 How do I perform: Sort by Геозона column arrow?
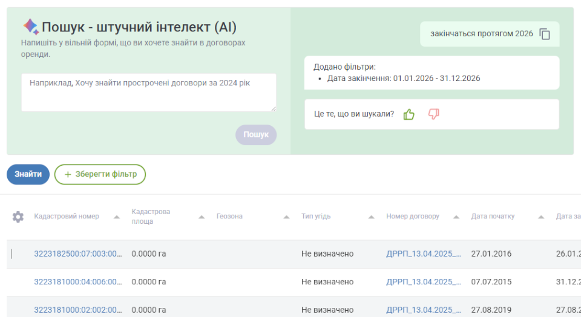pos(286,217)
